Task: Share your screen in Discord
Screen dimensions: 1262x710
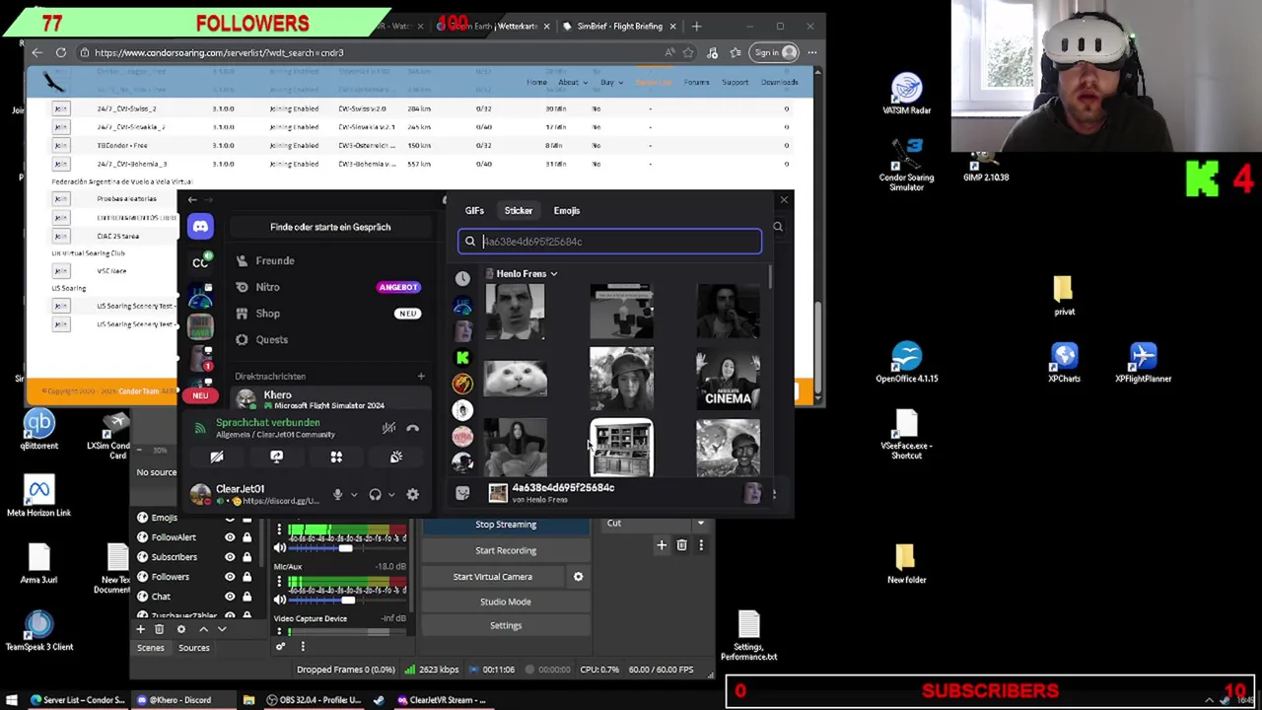Action: pyautogui.click(x=276, y=457)
